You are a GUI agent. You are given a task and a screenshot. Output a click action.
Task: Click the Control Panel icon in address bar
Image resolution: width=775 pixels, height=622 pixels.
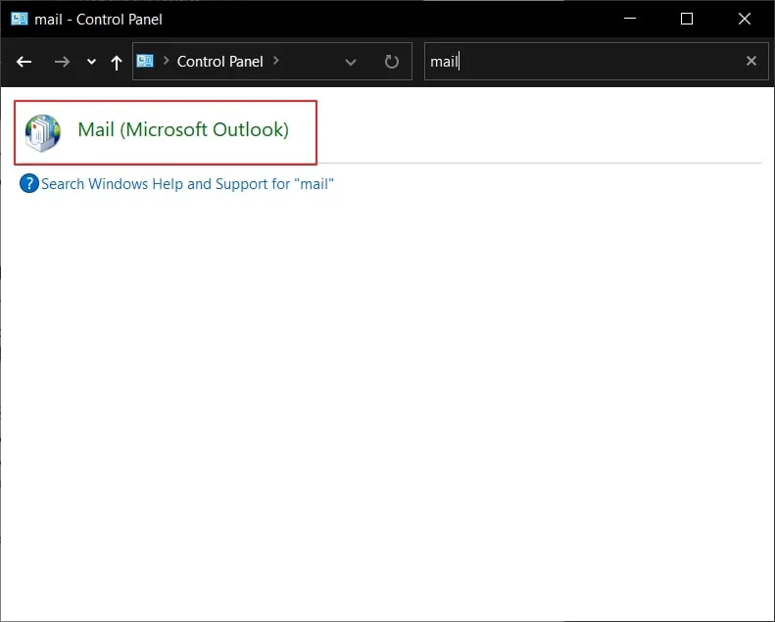(x=145, y=61)
